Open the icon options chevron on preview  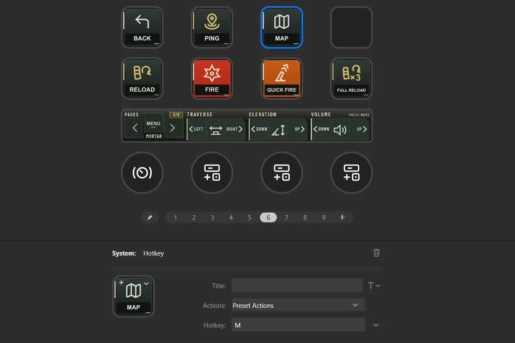146,283
